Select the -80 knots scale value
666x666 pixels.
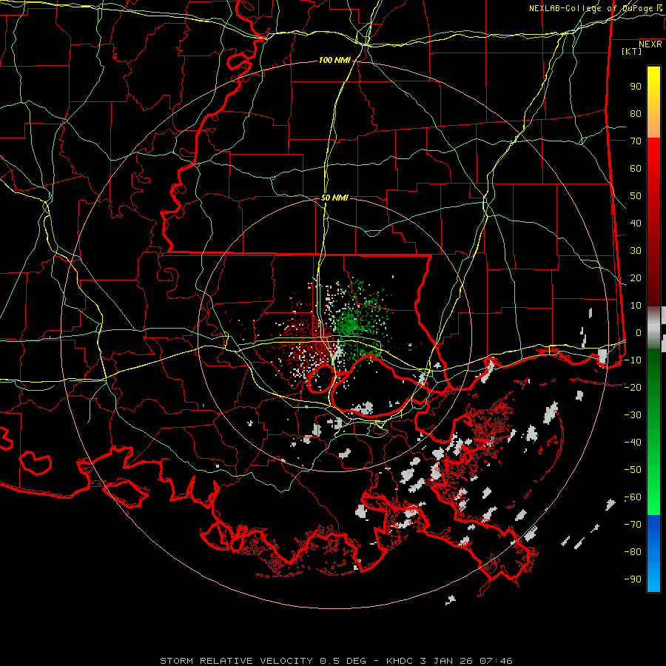[x=633, y=552]
